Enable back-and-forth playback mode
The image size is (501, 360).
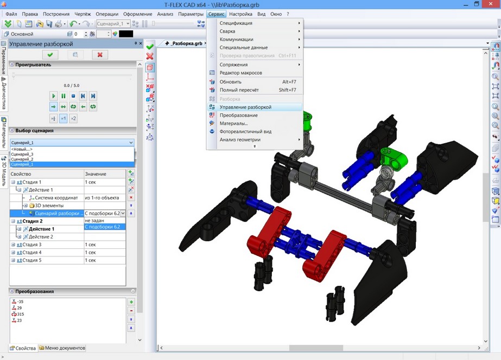tap(64, 107)
